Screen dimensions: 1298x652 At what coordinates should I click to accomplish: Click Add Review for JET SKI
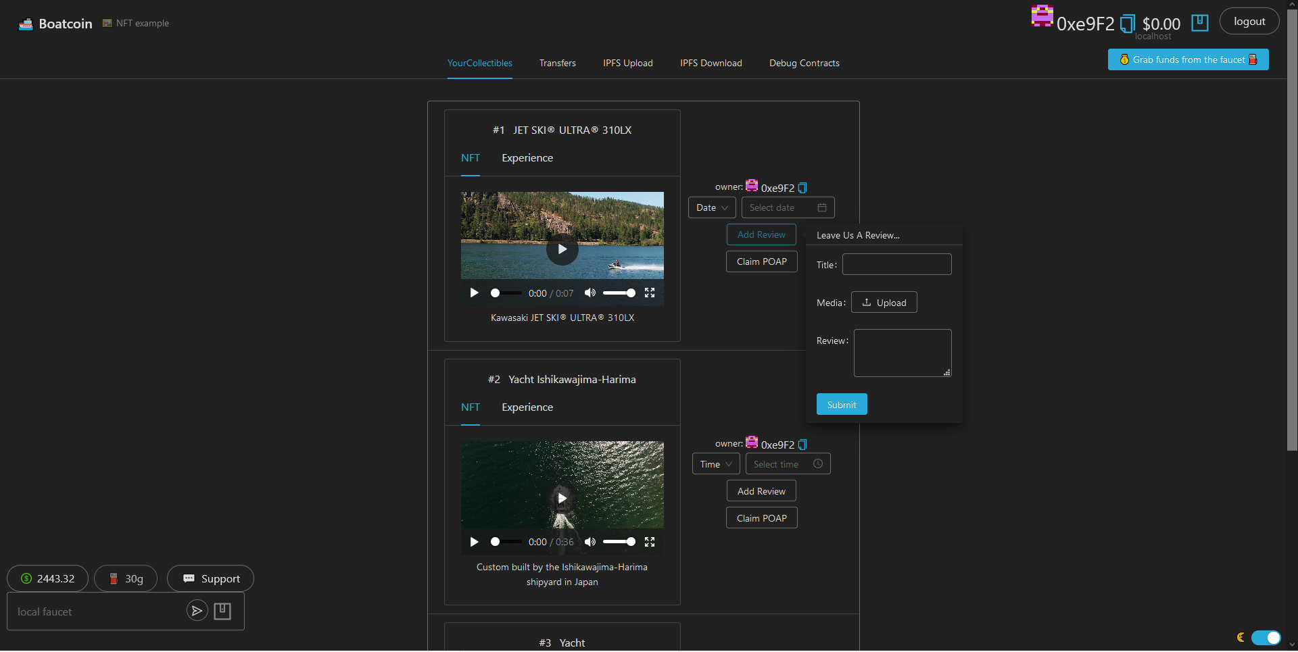(x=761, y=234)
